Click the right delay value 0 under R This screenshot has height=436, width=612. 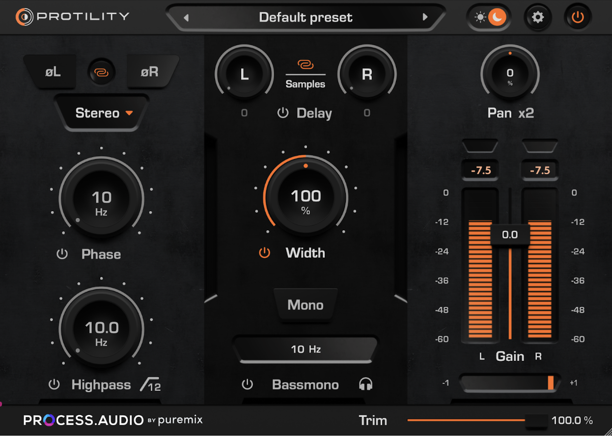(x=367, y=113)
